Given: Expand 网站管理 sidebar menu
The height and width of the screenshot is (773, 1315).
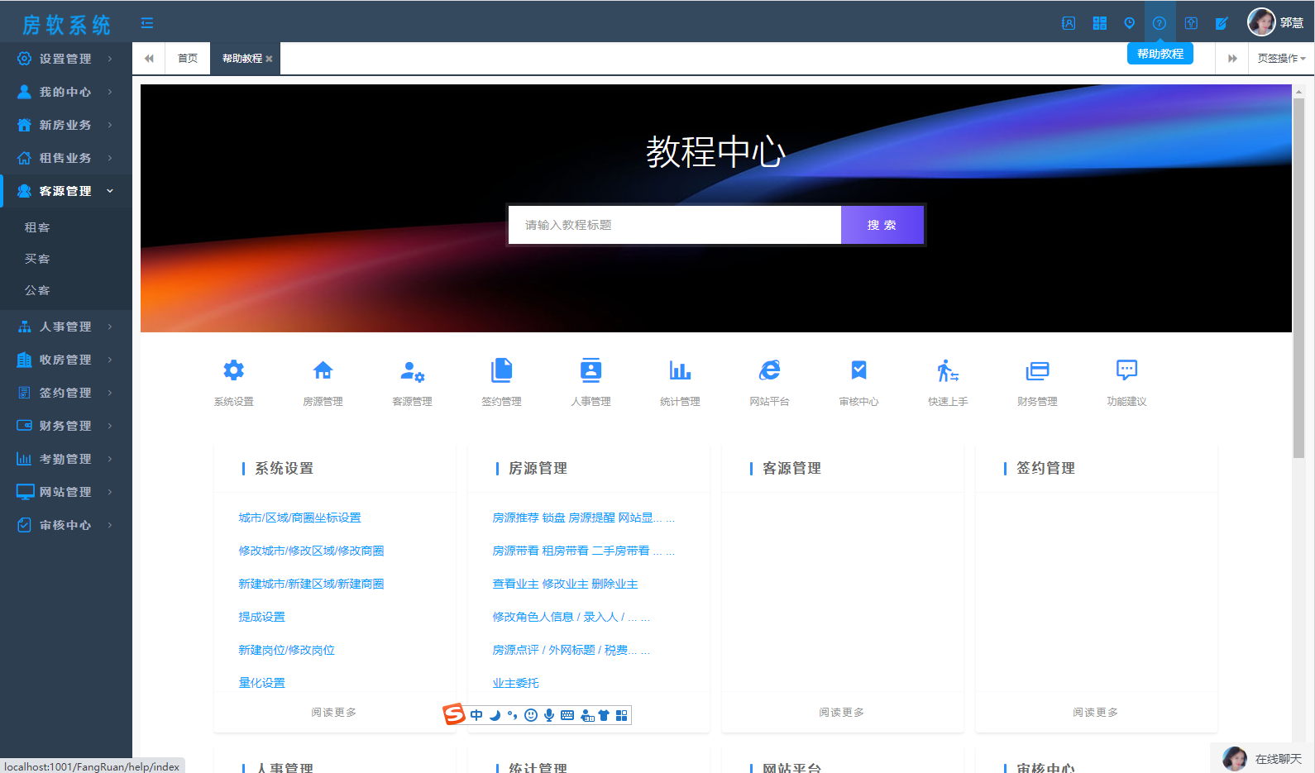Looking at the screenshot, I should 66,492.
